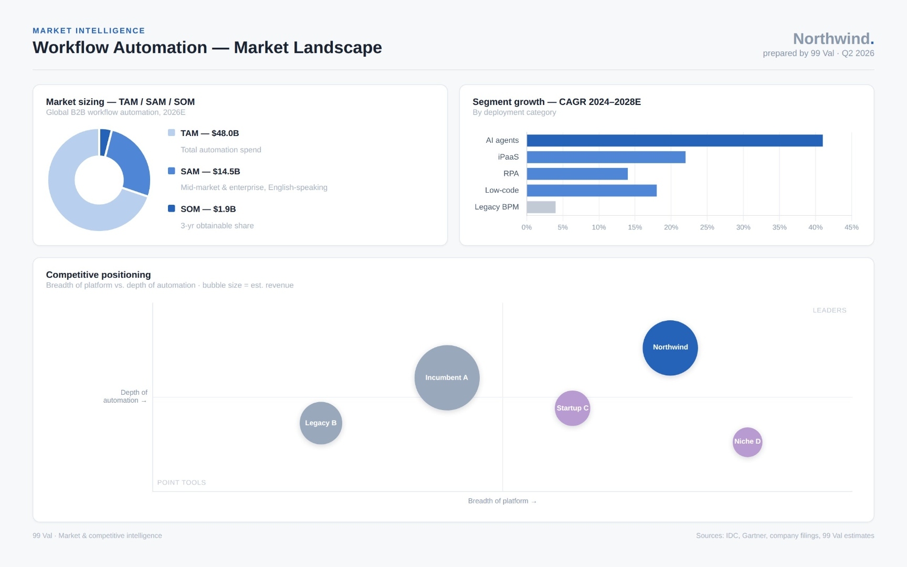Click 'Total automation spend' description
This screenshot has height=567, width=907.
click(x=221, y=150)
